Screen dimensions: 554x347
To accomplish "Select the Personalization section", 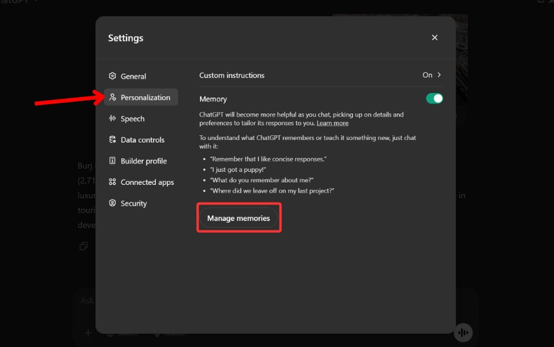I will [141, 98].
